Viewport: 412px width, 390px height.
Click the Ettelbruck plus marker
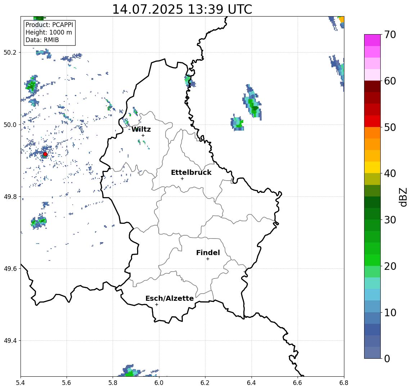click(x=182, y=179)
